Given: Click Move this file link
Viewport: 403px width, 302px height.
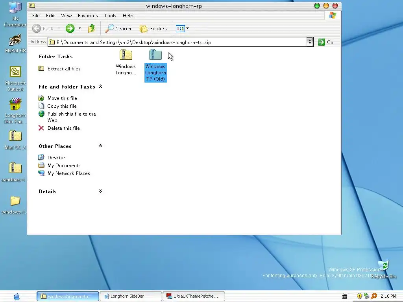Looking at the screenshot, I should click(x=62, y=98).
